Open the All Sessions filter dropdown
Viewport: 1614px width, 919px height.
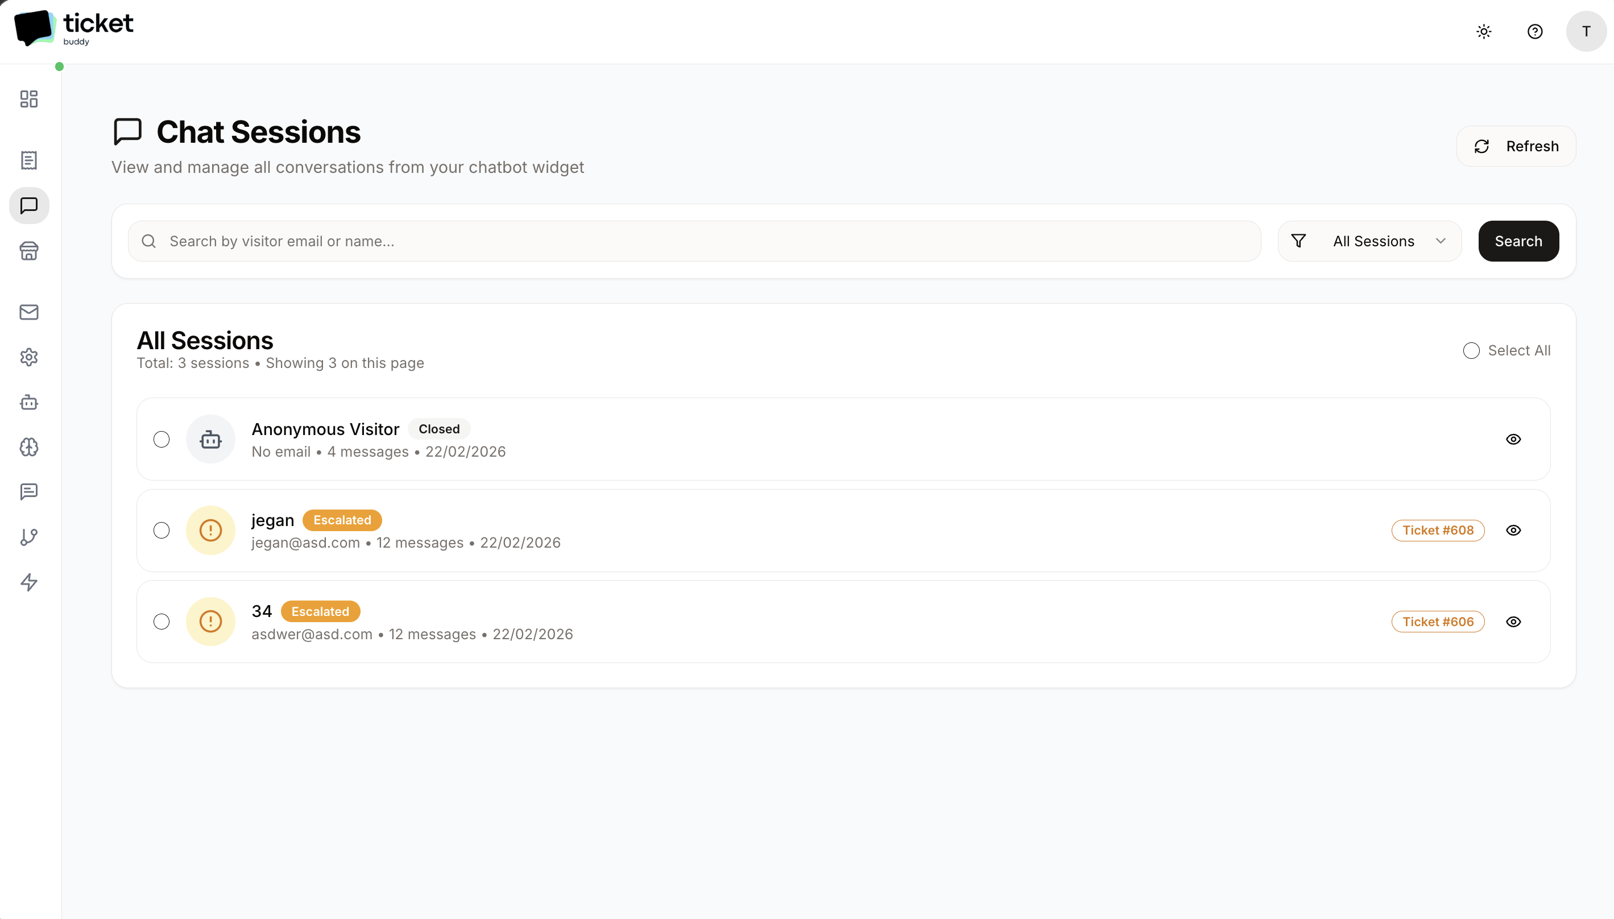click(1369, 241)
